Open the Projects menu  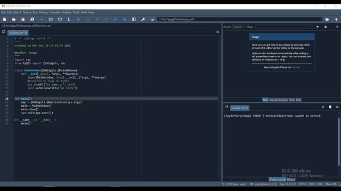[x=66, y=12]
